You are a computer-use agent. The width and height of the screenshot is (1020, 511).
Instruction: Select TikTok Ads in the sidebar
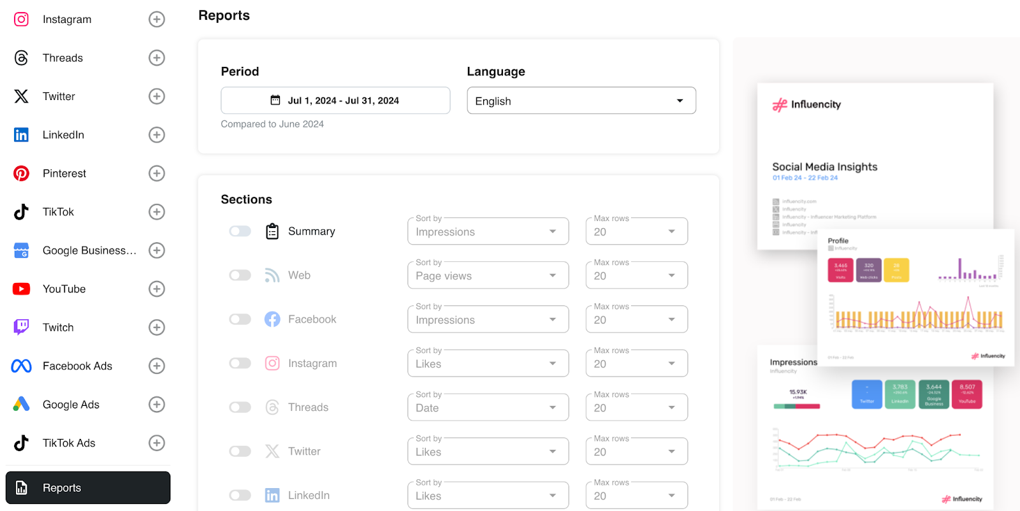69,443
